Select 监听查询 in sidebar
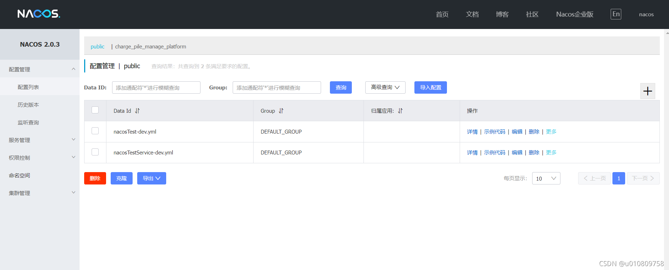Image resolution: width=669 pixels, height=270 pixels. click(x=40, y=122)
